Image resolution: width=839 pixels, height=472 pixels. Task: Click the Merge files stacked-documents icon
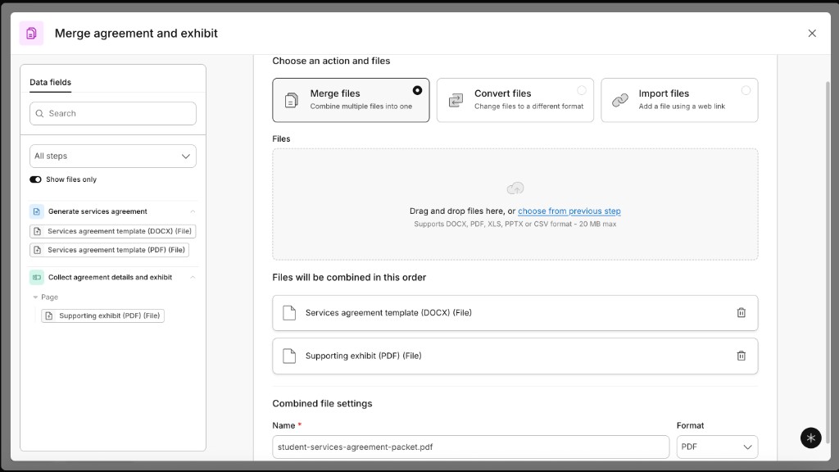pos(291,100)
